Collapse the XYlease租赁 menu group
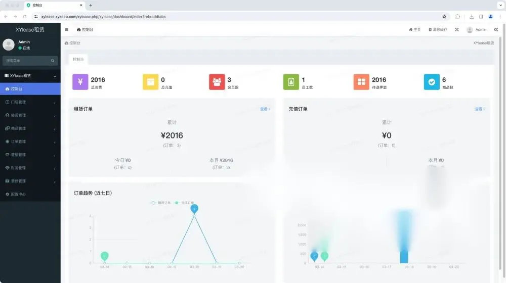This screenshot has height=283, width=506. coord(30,76)
